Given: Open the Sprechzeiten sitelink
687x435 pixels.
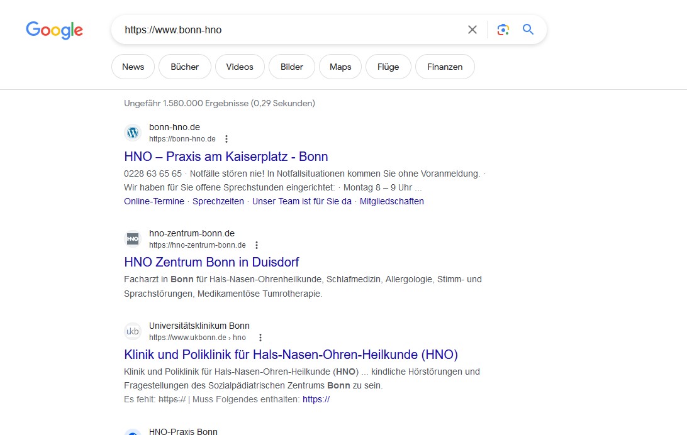Looking at the screenshot, I should (218, 202).
